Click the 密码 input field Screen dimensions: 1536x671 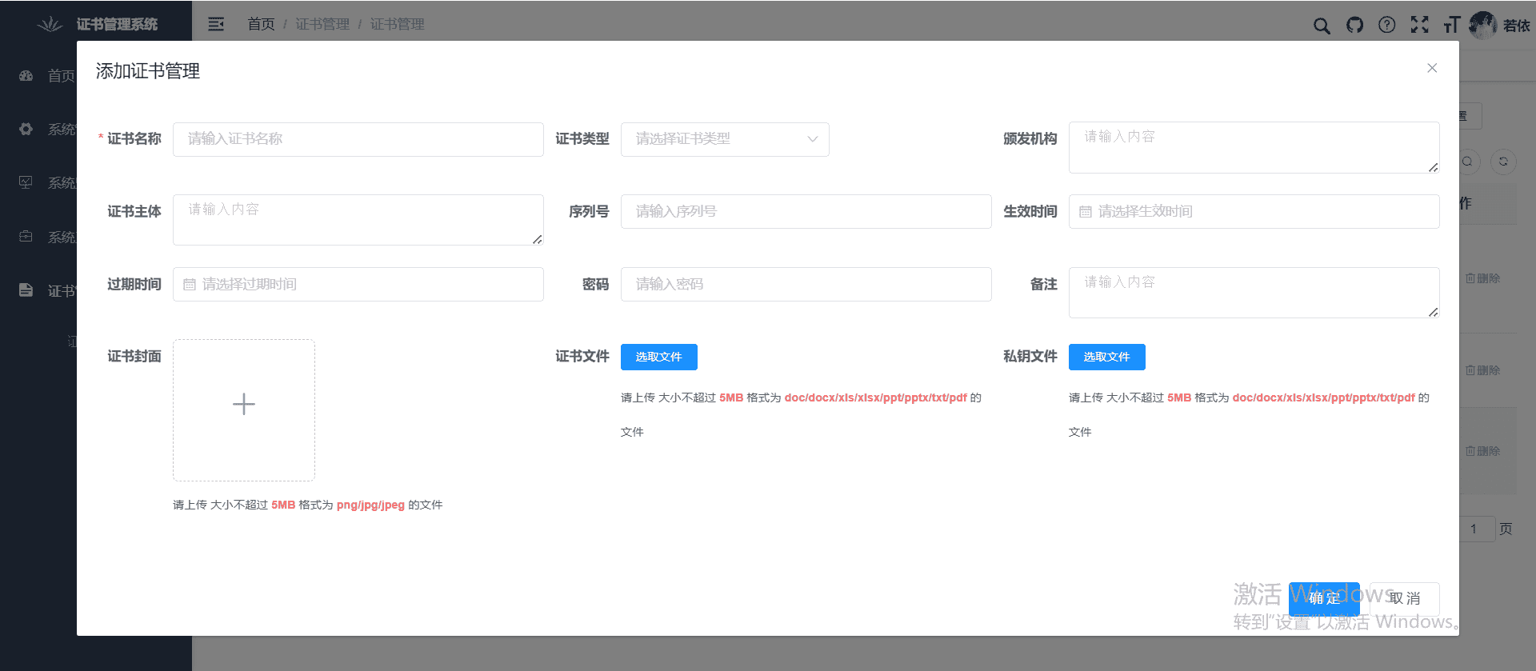[x=806, y=285]
